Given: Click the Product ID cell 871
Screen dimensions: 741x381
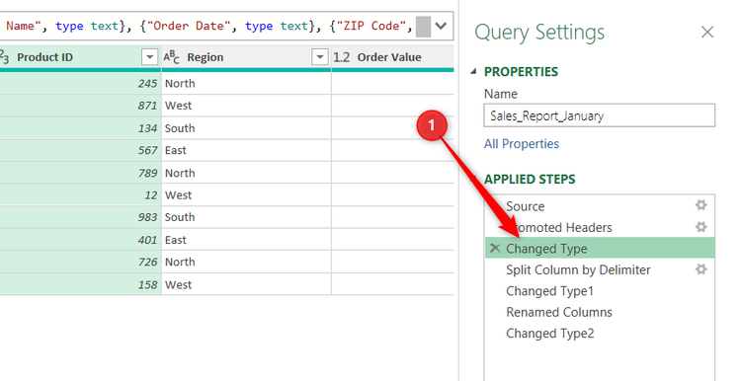Looking at the screenshot, I should click(x=80, y=106).
